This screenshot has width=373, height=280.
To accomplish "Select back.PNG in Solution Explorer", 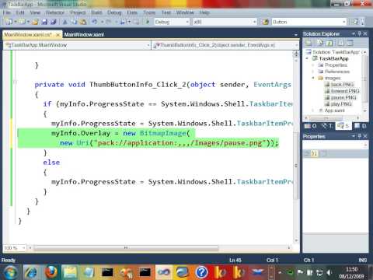I will (342, 85).
